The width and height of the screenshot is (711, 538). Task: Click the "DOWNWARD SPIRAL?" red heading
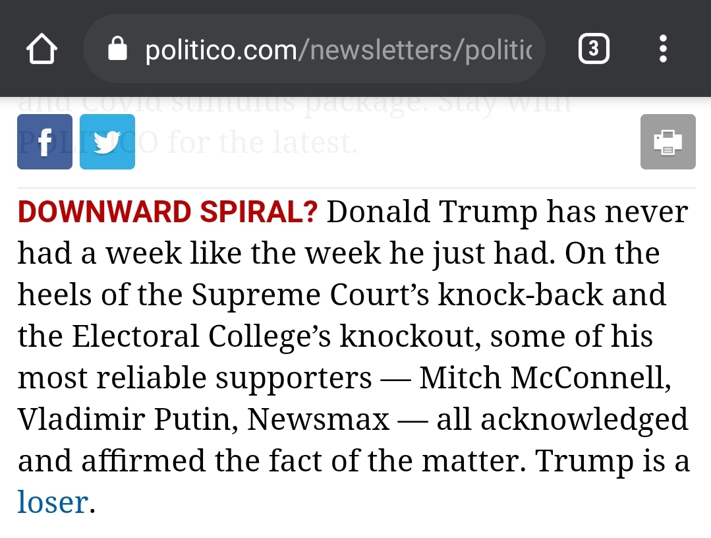(168, 212)
